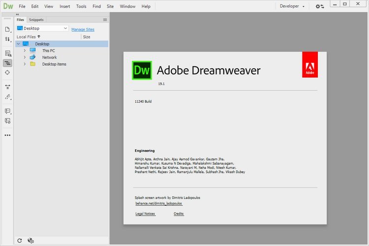Image resolution: width=369 pixels, height=246 pixels.
Task: Click the Format Source Code lines icon
Action: (x=7, y=63)
